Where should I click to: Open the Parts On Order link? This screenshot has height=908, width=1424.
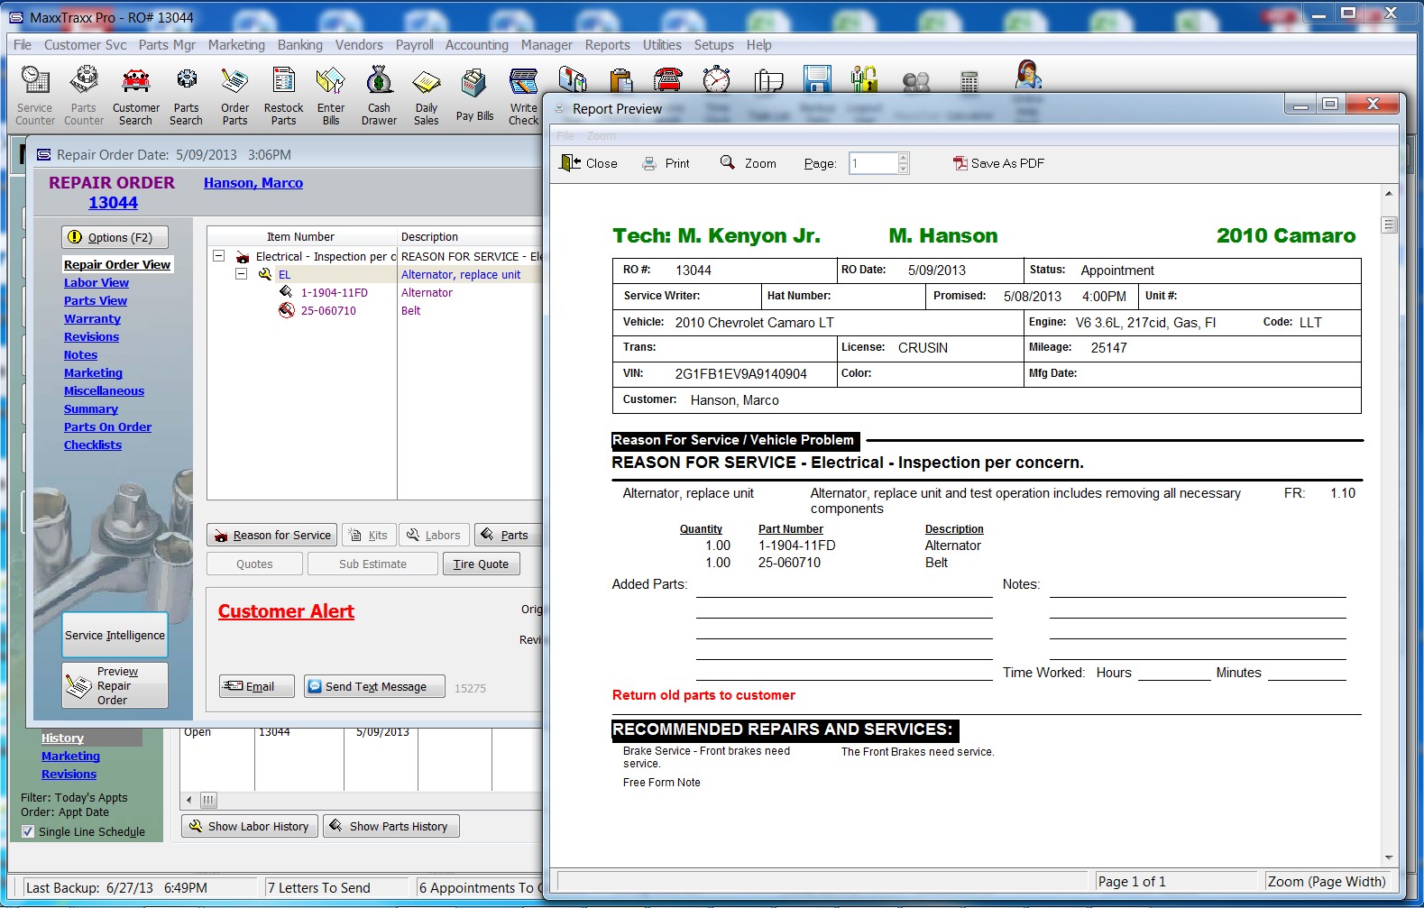pos(107,426)
